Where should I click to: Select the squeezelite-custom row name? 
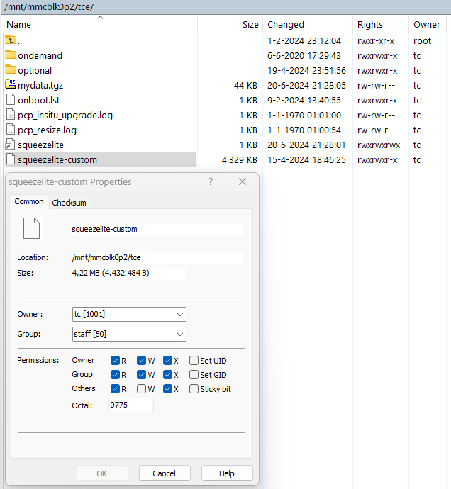[x=57, y=160]
